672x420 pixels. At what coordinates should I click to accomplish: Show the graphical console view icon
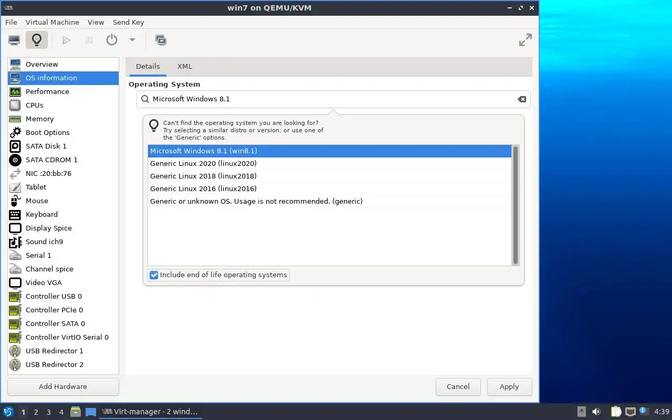click(x=14, y=40)
